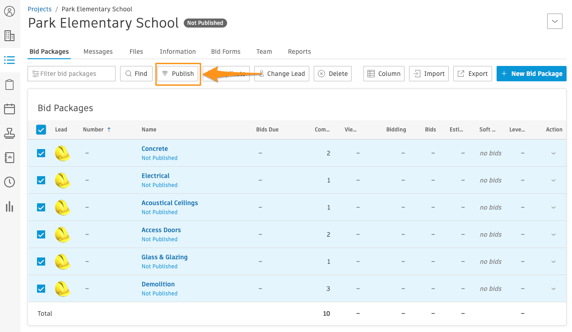The width and height of the screenshot is (572, 332).
Task: Uncheck the Electrical bid package checkbox
Action: tap(41, 180)
